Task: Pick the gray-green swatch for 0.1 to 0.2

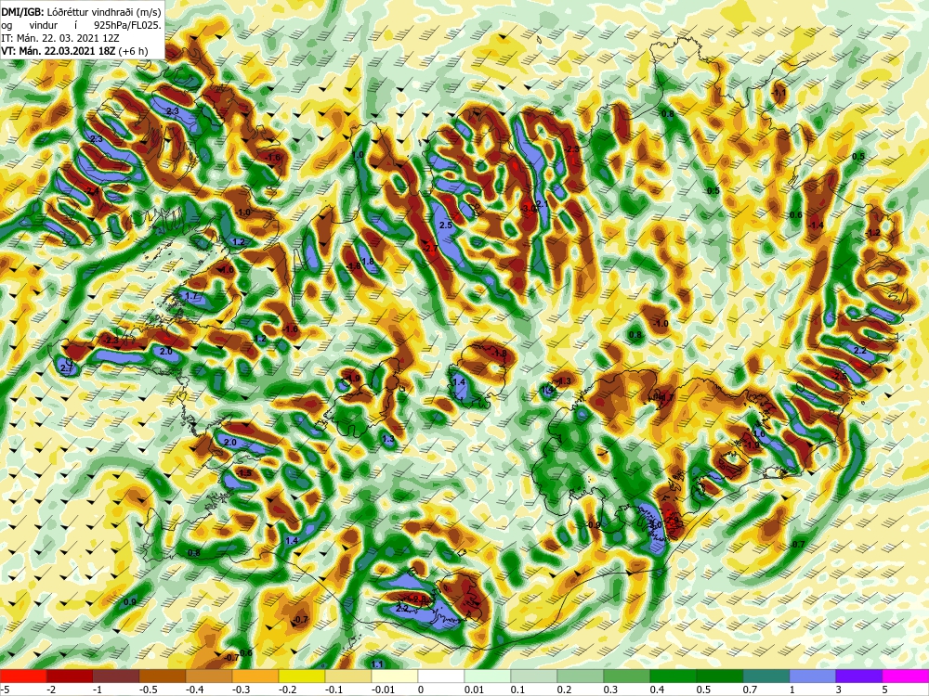Action: pyautogui.click(x=534, y=677)
